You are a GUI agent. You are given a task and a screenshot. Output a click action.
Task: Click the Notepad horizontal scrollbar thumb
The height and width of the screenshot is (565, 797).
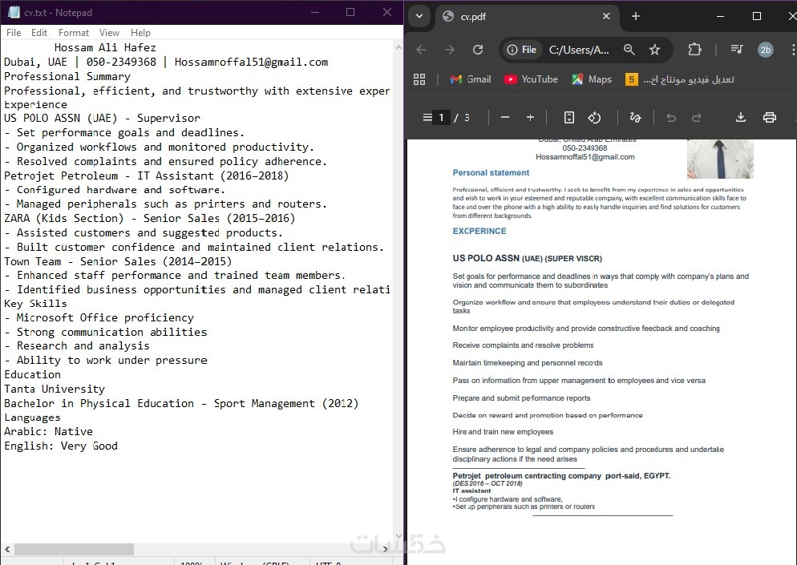pyautogui.click(x=75, y=549)
